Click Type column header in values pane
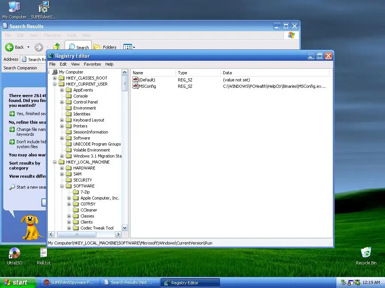This screenshot has width=385, height=288. tap(198, 73)
